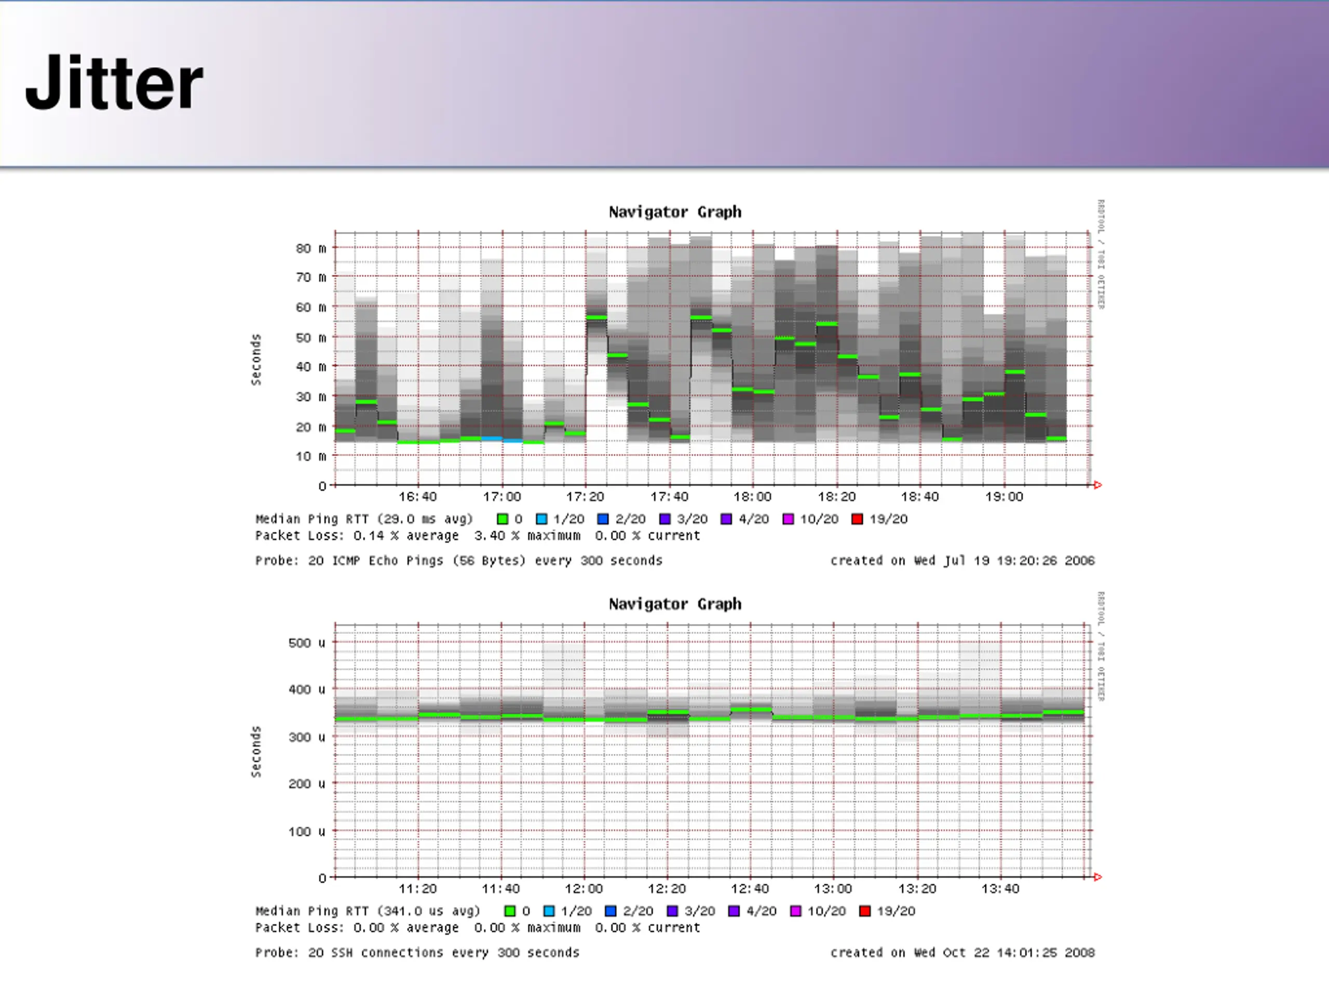Click the top Navigator Graph title
1329x997 pixels.
click(x=675, y=212)
